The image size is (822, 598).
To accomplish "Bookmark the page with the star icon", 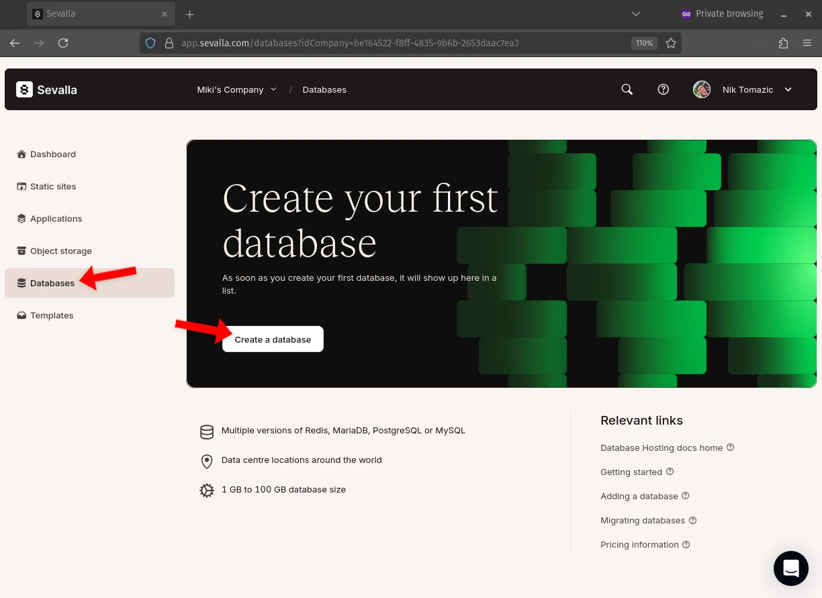I will [x=671, y=42].
